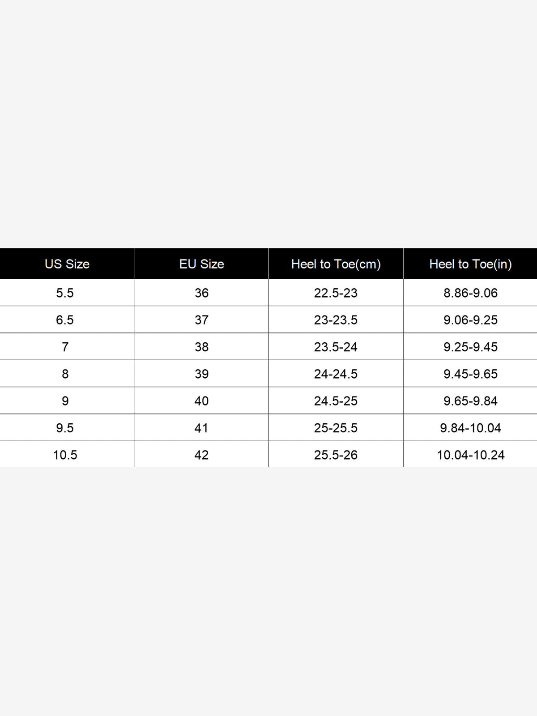Screen dimensions: 537x716
Task: Click US size 5.5 cell
Action: [x=67, y=293]
